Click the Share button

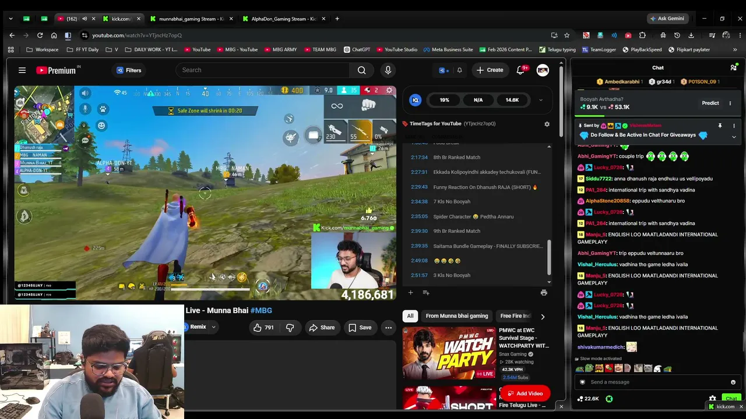322,328
